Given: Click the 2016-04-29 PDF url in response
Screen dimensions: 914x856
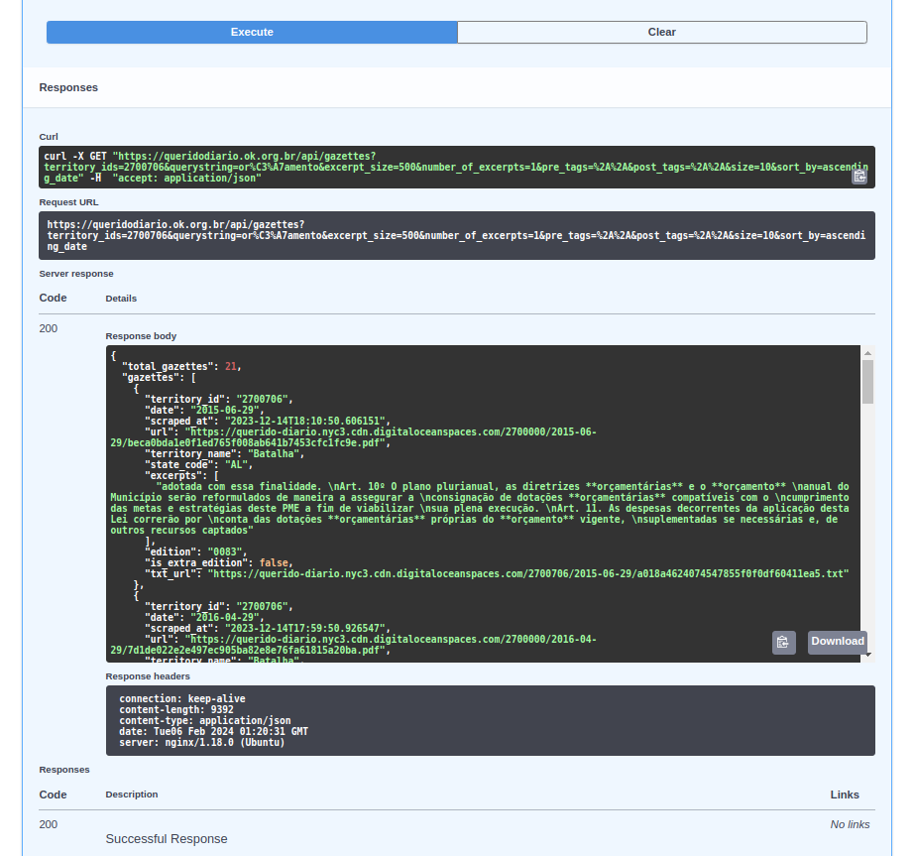Looking at the screenshot, I should click(353, 645).
